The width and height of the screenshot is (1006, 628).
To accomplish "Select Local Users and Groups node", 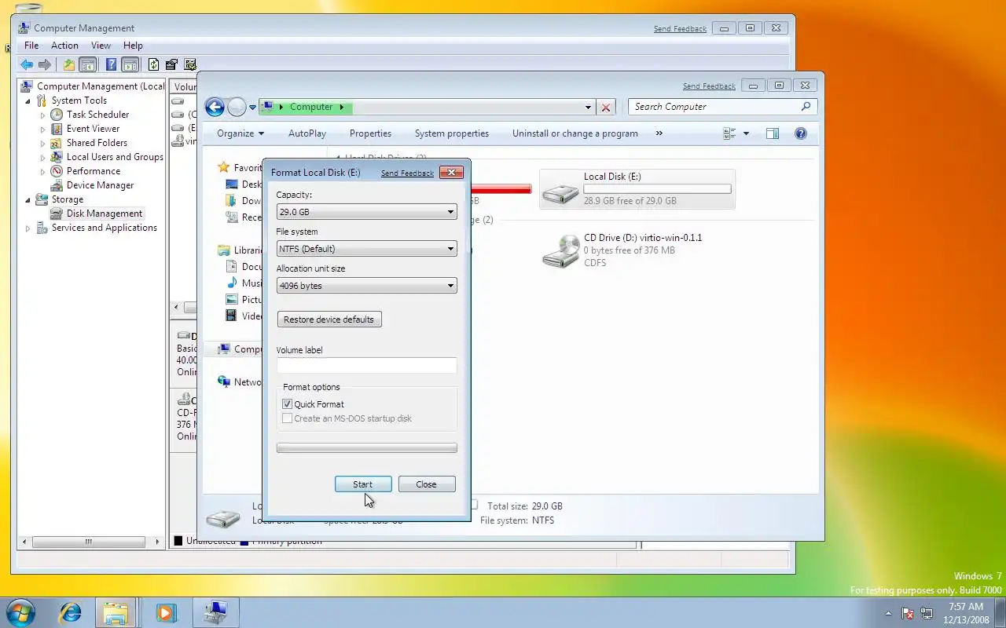I will (115, 157).
